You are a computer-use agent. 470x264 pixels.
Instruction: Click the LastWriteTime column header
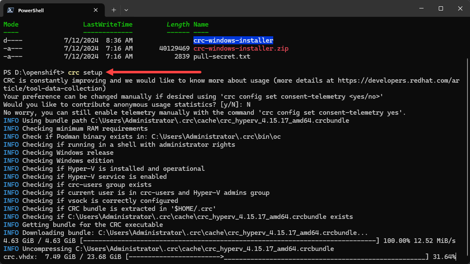(x=108, y=24)
